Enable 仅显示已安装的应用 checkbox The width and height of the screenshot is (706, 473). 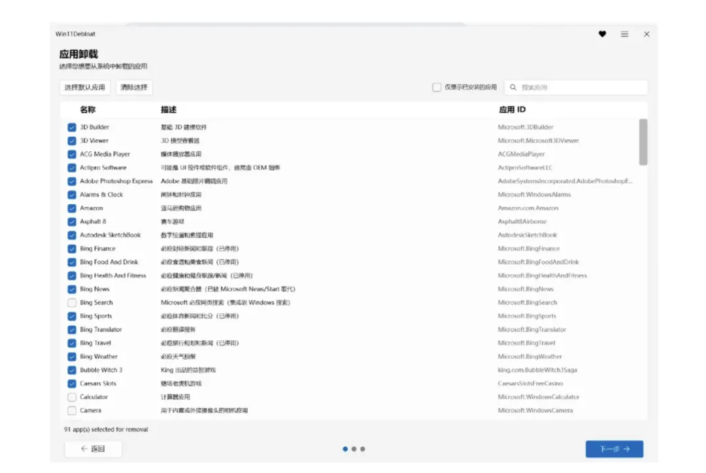[x=436, y=88]
